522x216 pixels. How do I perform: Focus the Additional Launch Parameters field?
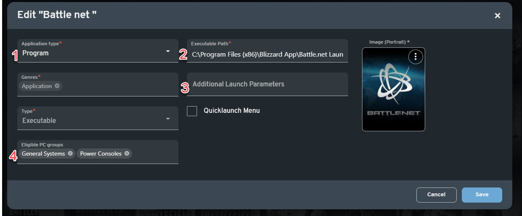267,84
